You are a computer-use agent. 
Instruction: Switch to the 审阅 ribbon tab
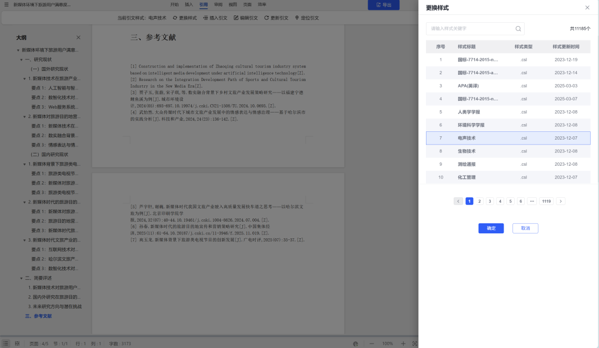(x=219, y=4)
